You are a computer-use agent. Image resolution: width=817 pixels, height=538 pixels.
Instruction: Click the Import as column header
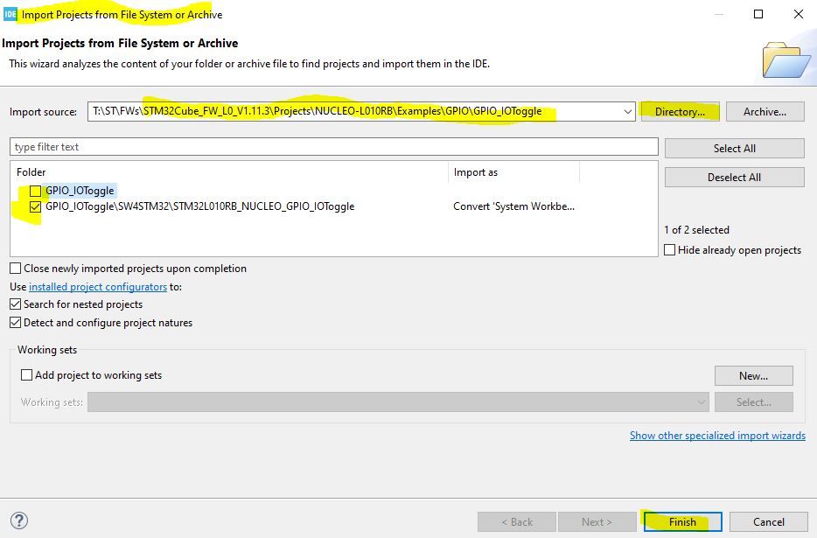click(513, 172)
